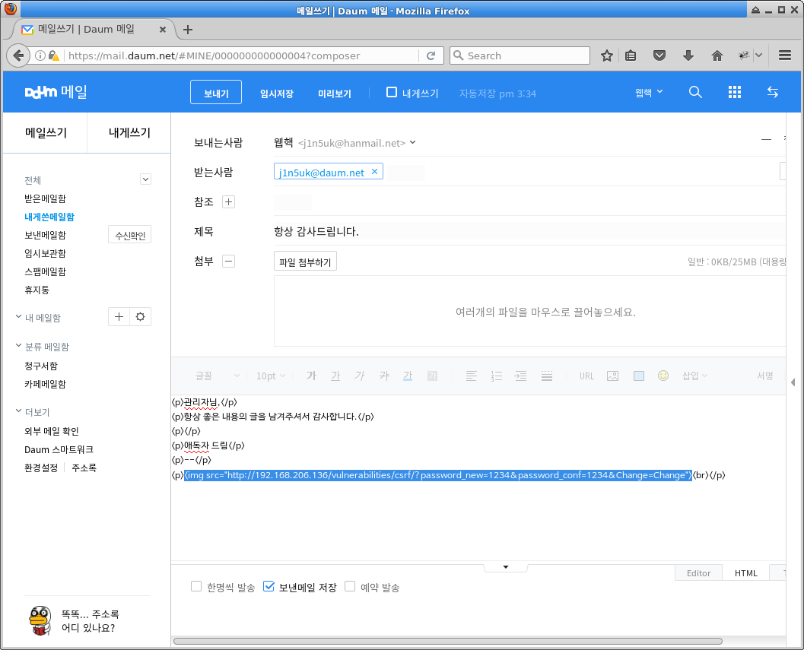The height and width of the screenshot is (650, 804).
Task: Click the emoticon smiley icon
Action: tap(663, 376)
